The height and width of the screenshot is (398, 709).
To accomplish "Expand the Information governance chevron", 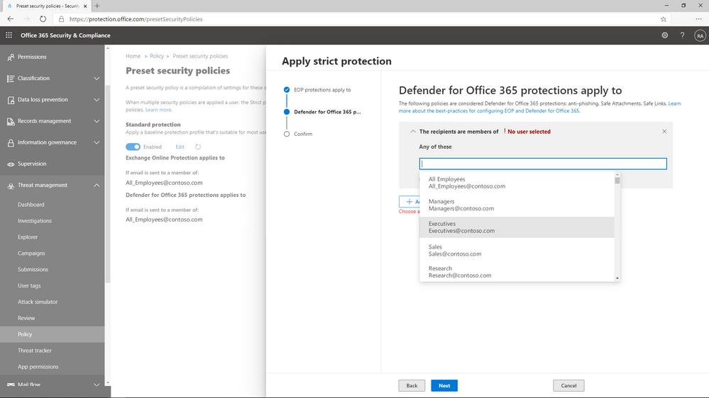I will coord(97,142).
